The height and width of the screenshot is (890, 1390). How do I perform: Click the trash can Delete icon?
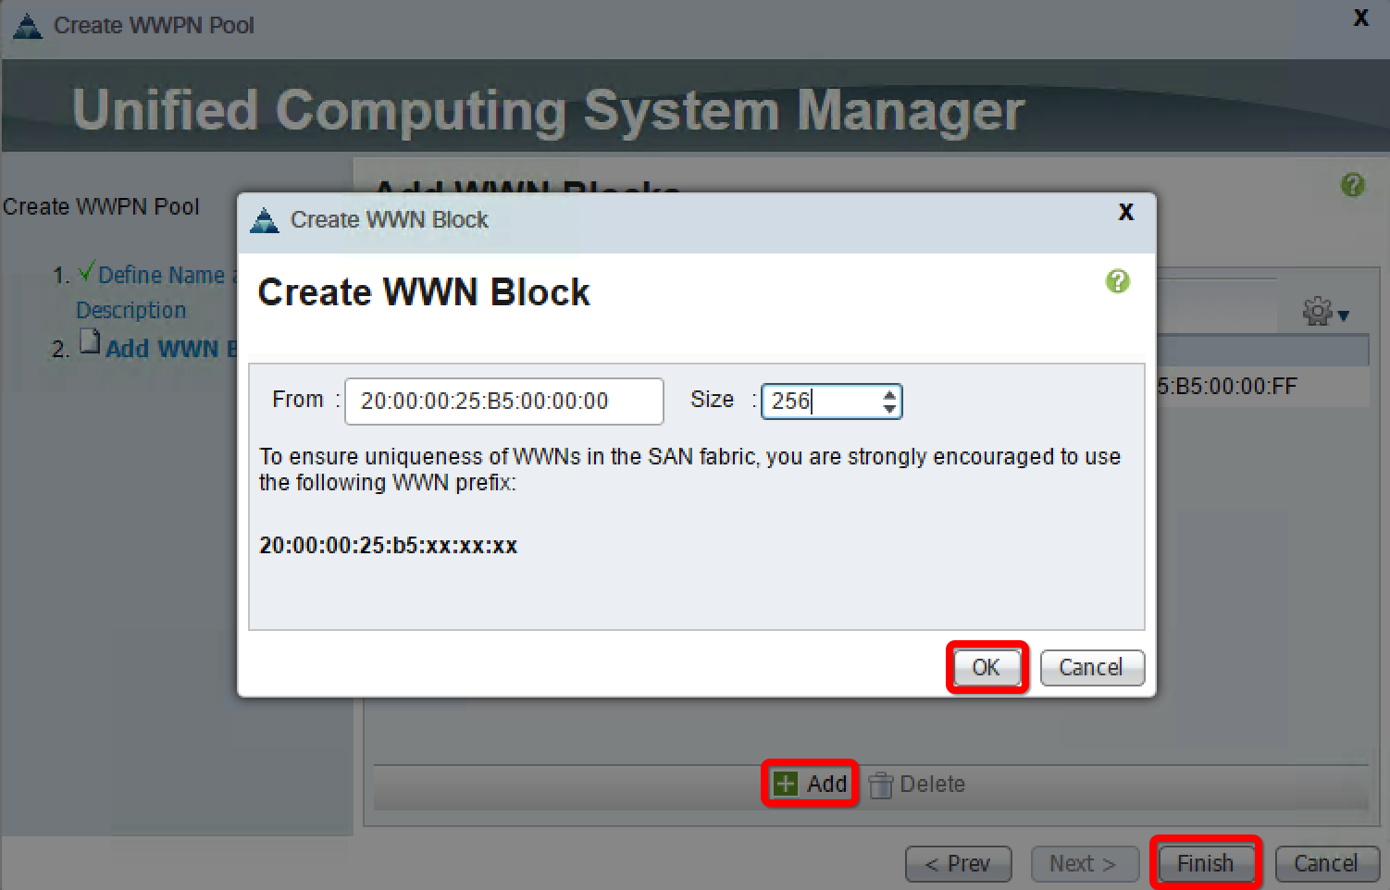point(881,785)
